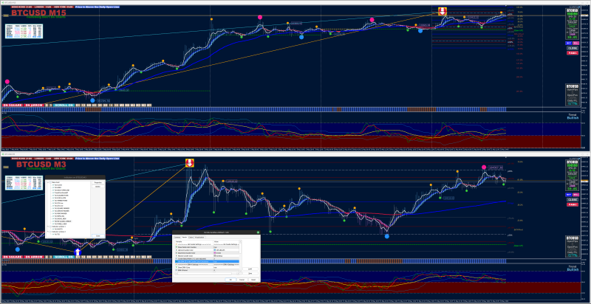Open the highlighted row's value dropdown

226,261
